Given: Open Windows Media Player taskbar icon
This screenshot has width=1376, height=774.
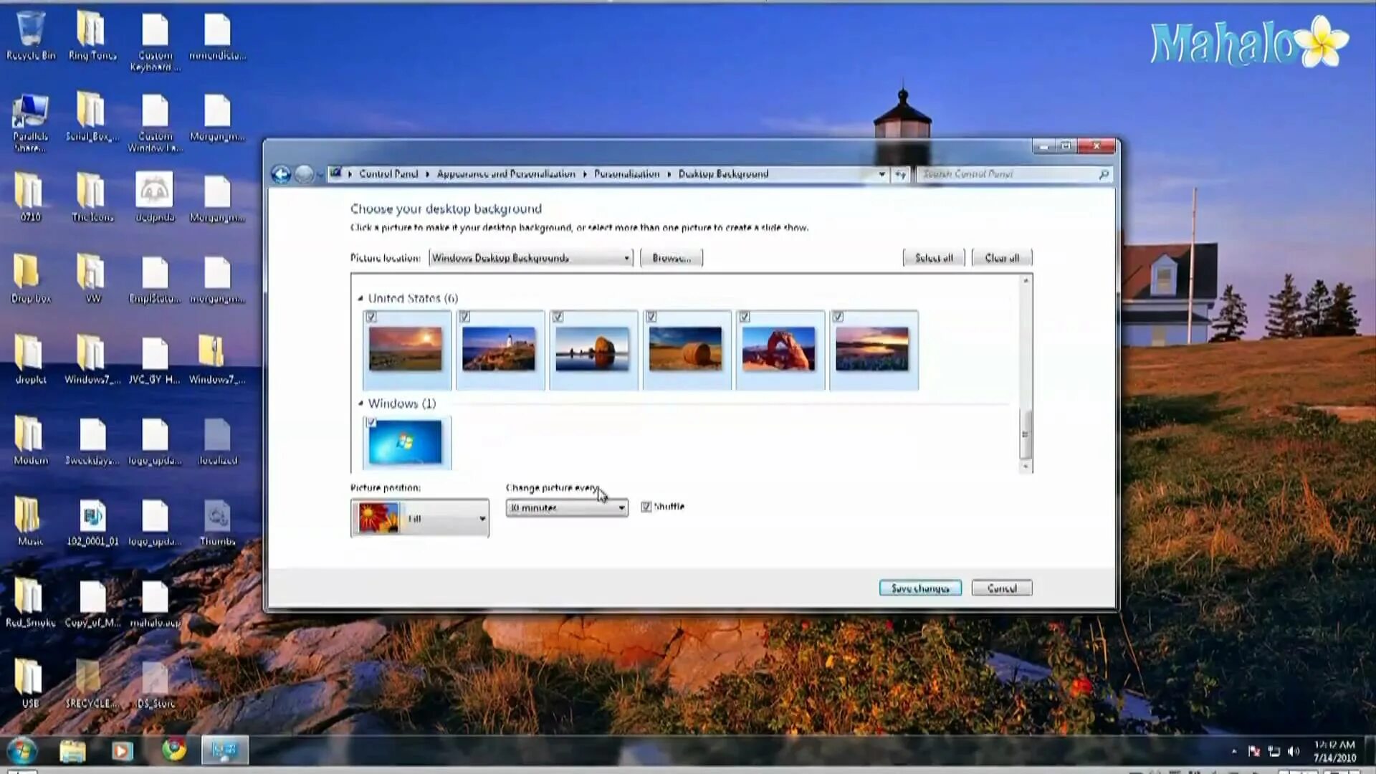Looking at the screenshot, I should point(122,750).
